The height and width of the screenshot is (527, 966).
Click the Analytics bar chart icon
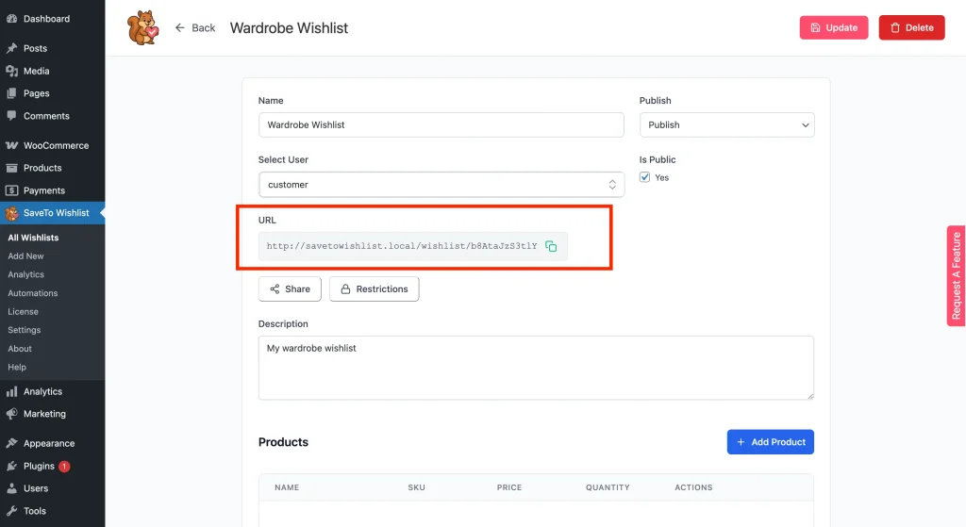pos(11,391)
